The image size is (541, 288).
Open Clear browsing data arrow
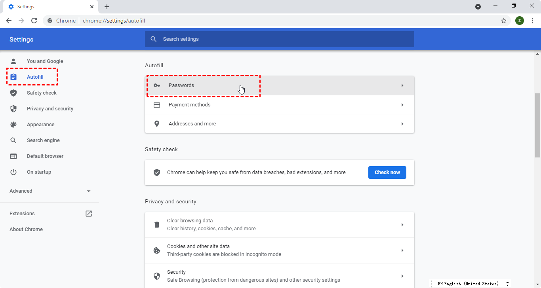click(402, 225)
